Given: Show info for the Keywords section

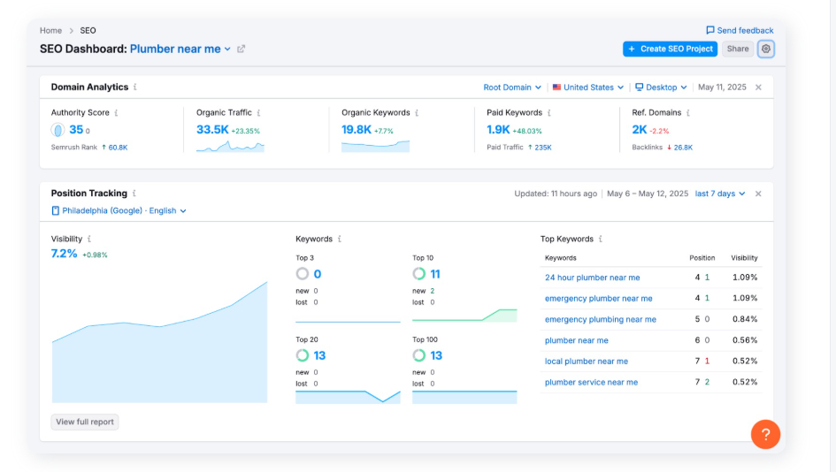Looking at the screenshot, I should coord(340,240).
